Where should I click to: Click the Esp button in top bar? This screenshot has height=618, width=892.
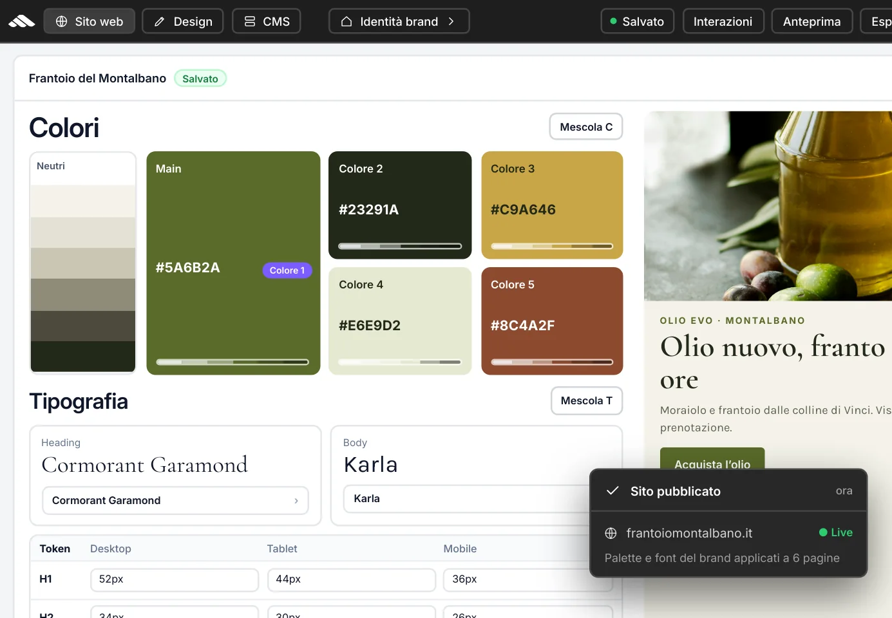coord(877,21)
